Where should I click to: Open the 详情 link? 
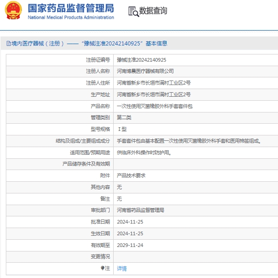tap(122, 268)
